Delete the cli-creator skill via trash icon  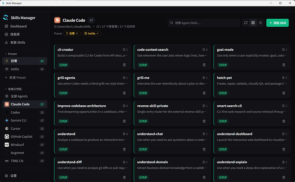124,65
